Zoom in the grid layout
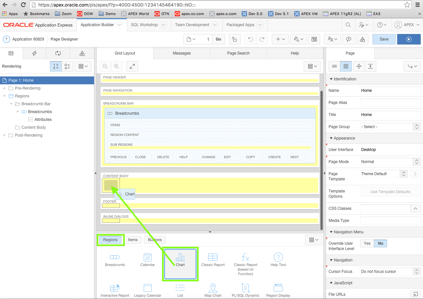 (116, 66)
